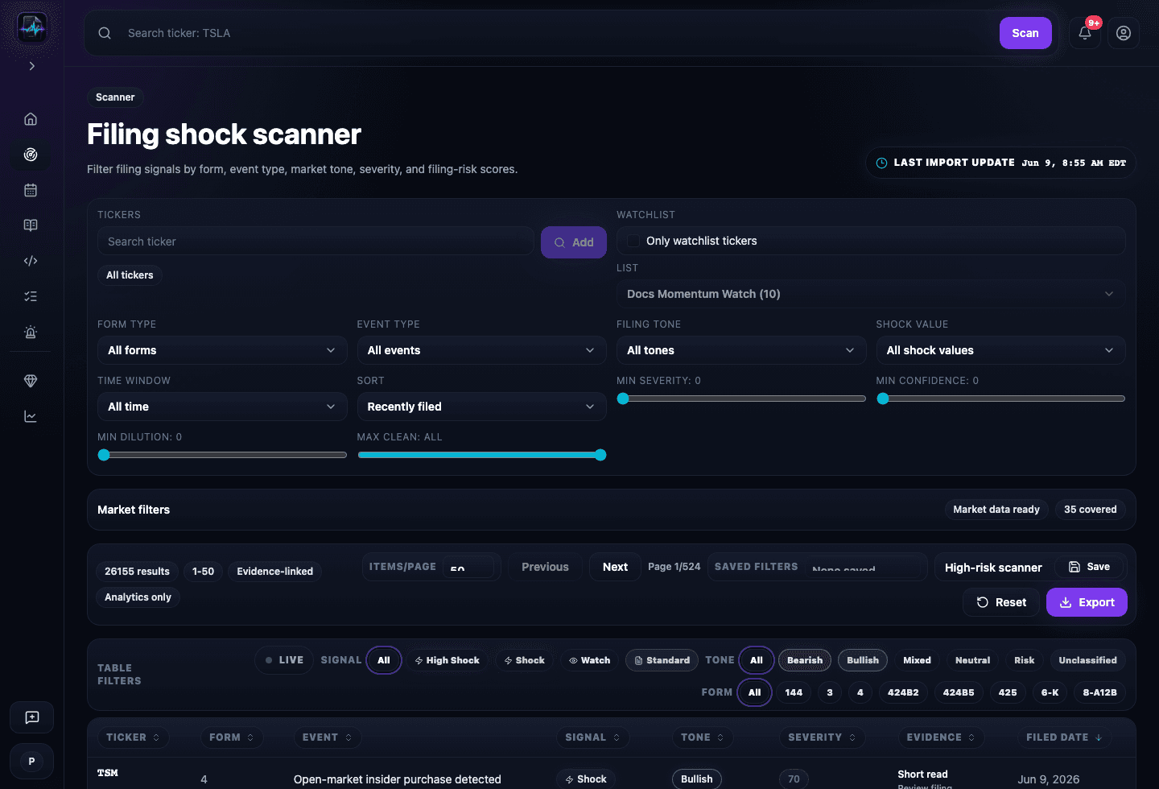Toggle the Bullish tone filter
Image resolution: width=1159 pixels, height=789 pixels.
[x=863, y=660]
